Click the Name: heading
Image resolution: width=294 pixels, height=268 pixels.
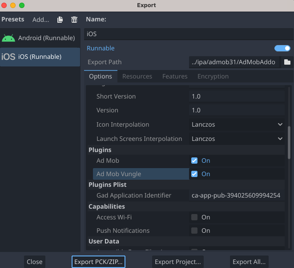click(x=96, y=19)
